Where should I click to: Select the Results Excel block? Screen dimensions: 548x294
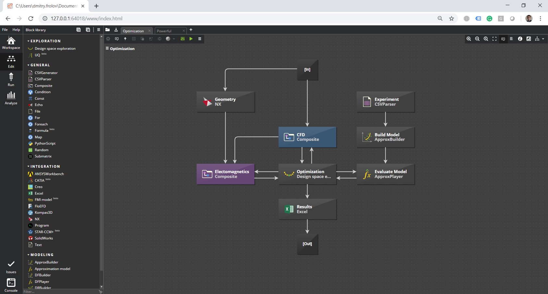[307, 209]
